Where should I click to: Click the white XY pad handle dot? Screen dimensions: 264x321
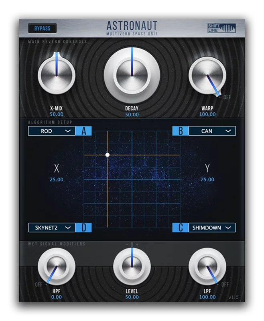pyautogui.click(x=108, y=155)
